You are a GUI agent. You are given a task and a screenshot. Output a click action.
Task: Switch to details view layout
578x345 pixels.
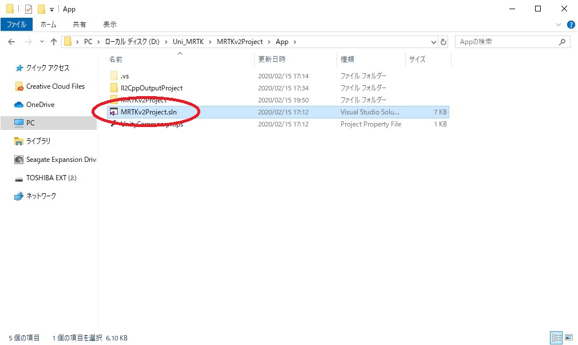click(x=556, y=337)
